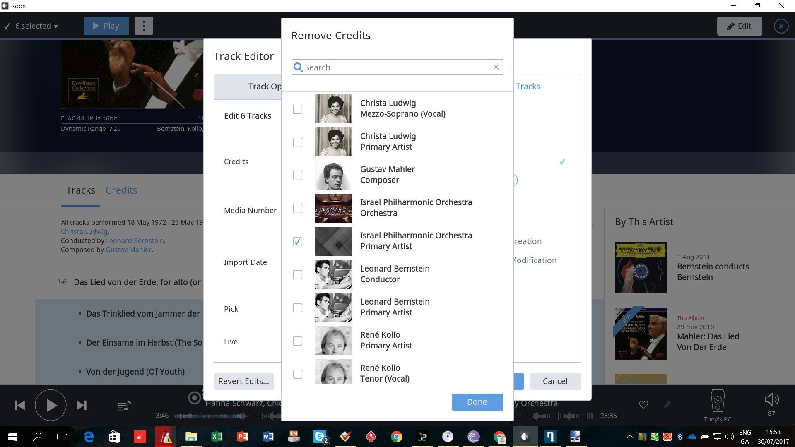Click the Search field in Remove Credits
Image resolution: width=795 pixels, height=447 pixels.
click(397, 67)
